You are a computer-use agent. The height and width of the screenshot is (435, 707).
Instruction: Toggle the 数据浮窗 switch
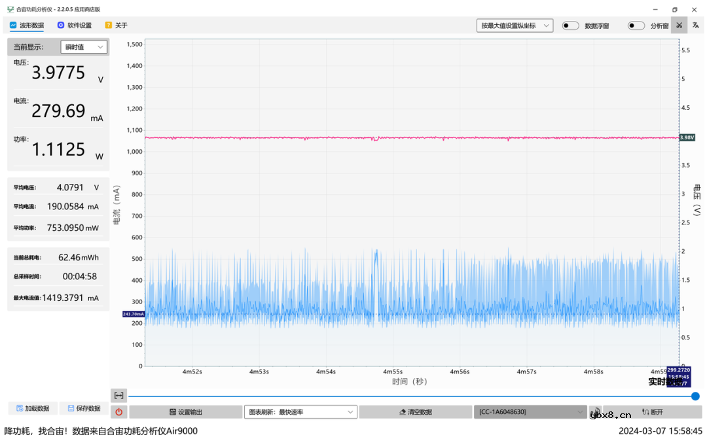tap(570, 26)
